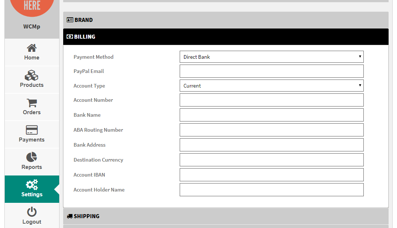Viewport: 397px width, 228px height.
Task: Click into the Account Number field
Action: click(x=271, y=100)
